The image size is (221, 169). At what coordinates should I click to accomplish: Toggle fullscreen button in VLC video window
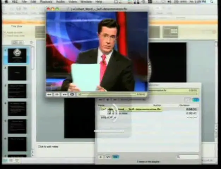point(72,94)
